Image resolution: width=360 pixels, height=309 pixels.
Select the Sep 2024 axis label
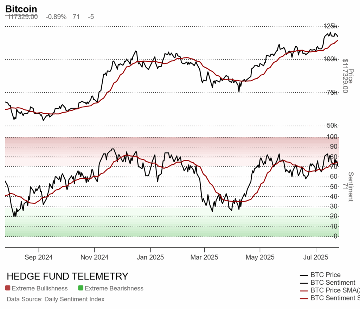39,257
